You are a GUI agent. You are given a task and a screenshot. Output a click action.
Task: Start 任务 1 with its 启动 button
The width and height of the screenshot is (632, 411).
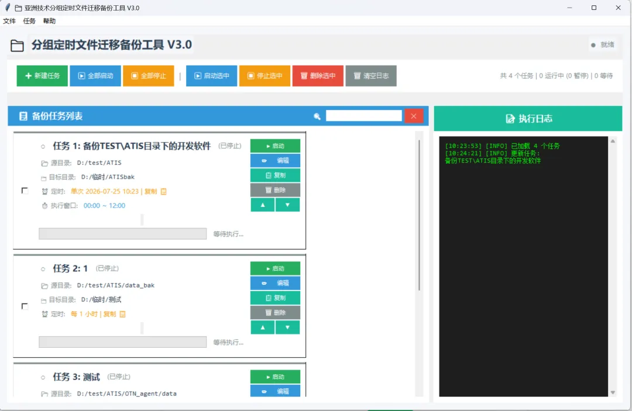pyautogui.click(x=275, y=146)
